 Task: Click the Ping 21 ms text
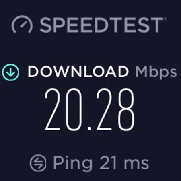pyautogui.click(x=101, y=163)
